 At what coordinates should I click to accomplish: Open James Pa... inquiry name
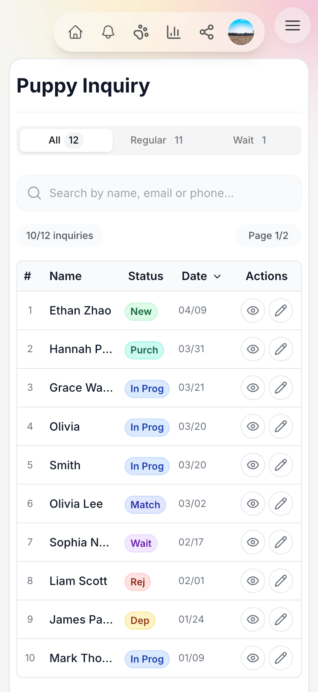coord(81,619)
